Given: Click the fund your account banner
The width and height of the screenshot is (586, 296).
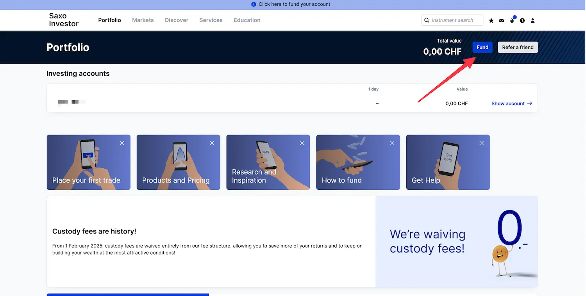Looking at the screenshot, I should point(293,4).
